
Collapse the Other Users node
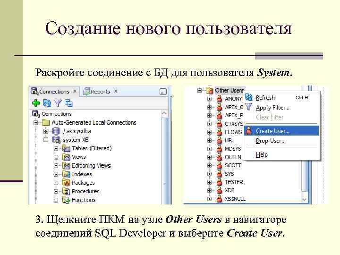(199, 90)
